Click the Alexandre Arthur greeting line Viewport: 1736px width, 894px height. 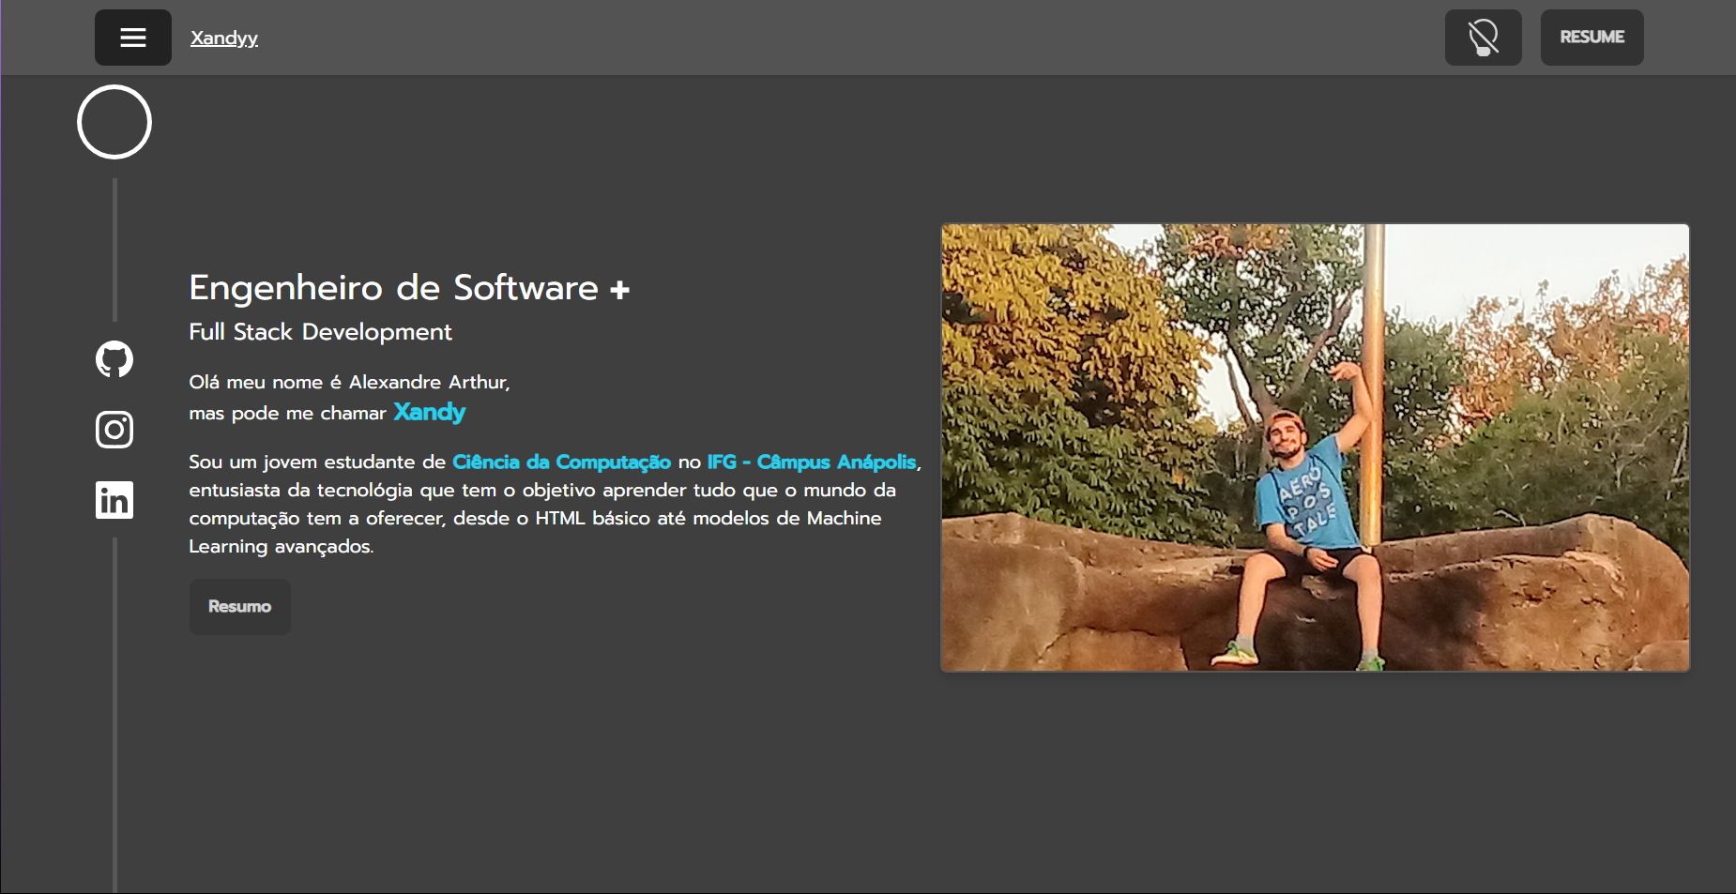tap(349, 382)
